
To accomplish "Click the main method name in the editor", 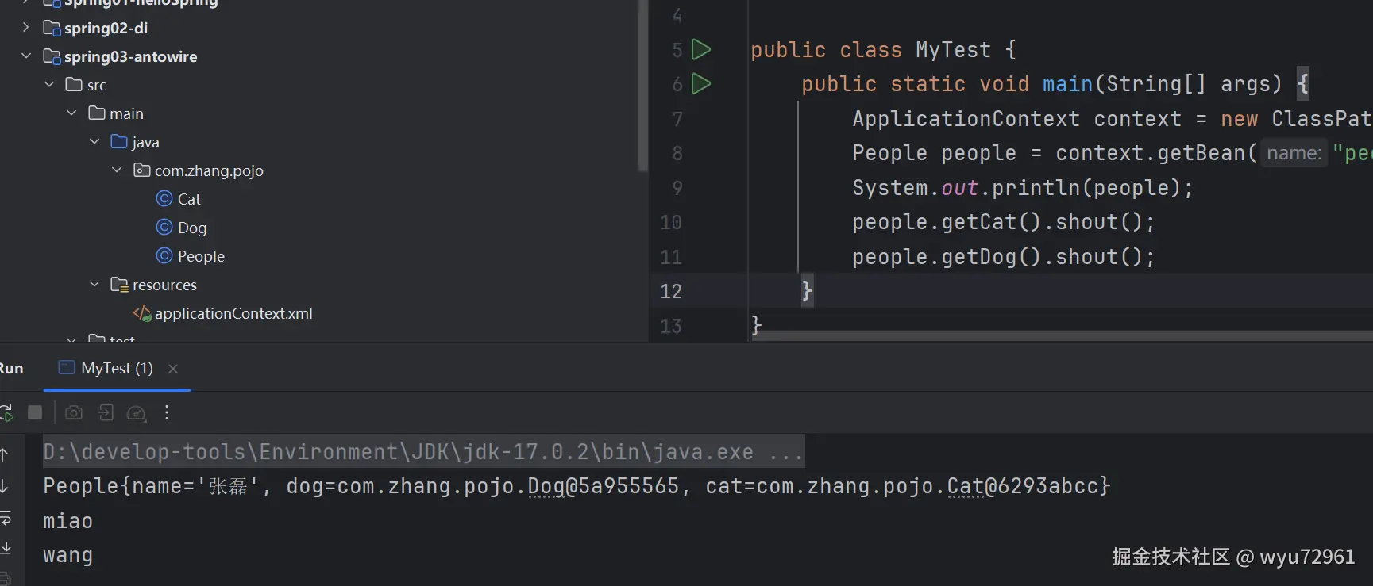I will [1068, 84].
